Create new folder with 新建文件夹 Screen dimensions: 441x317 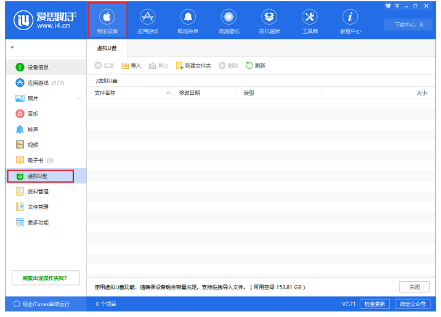coord(193,66)
